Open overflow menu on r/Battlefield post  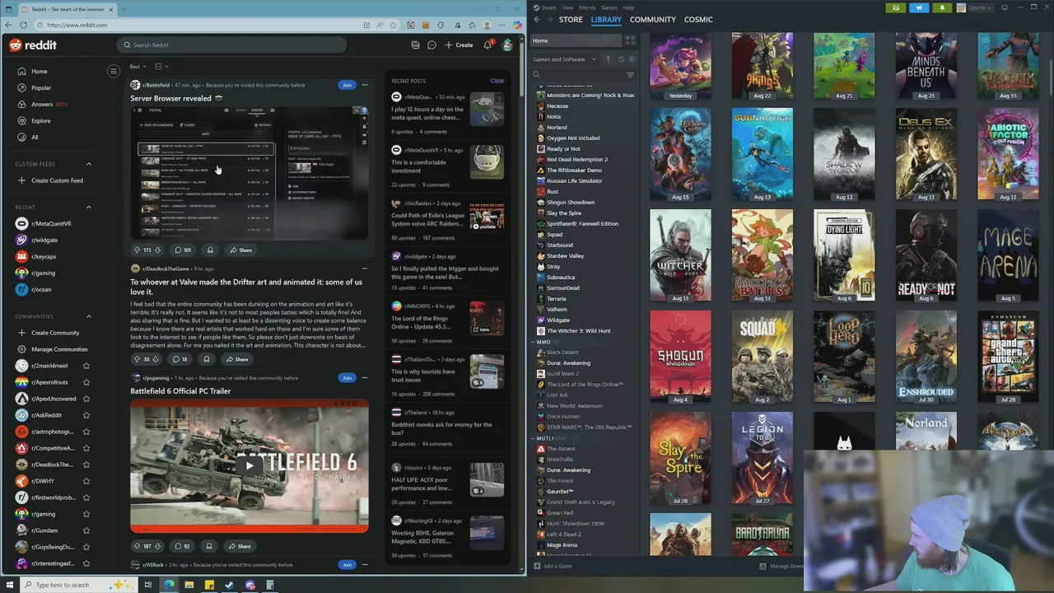pos(365,85)
